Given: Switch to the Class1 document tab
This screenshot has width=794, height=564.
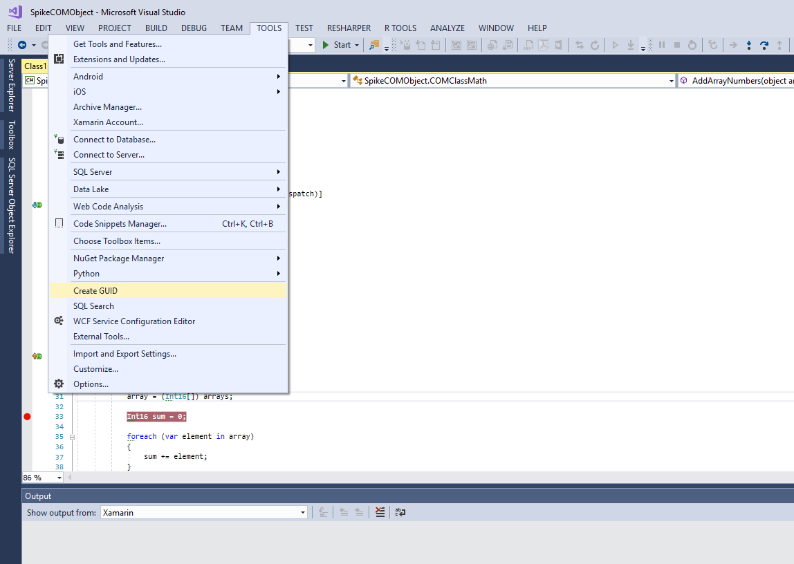Looking at the screenshot, I should (35, 66).
